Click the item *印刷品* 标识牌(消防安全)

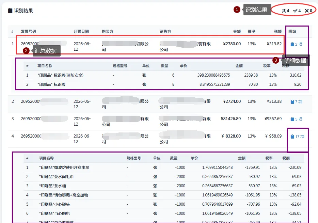coord(61,75)
